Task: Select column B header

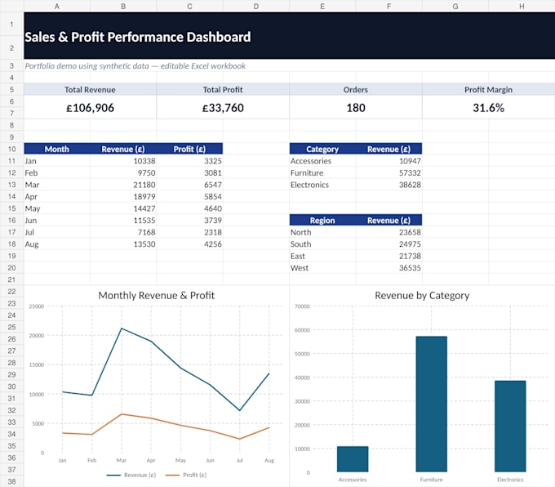Action: coord(123,6)
